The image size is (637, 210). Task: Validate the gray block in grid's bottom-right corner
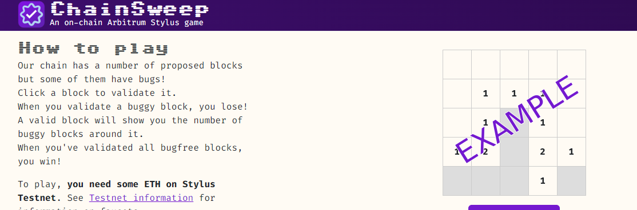pyautogui.click(x=572, y=181)
